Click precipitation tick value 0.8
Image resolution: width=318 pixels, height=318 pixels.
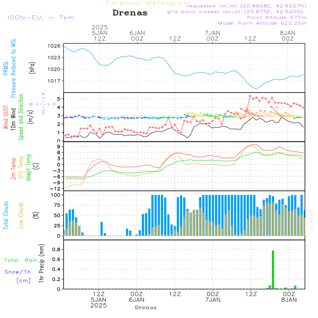pyautogui.click(x=56, y=249)
